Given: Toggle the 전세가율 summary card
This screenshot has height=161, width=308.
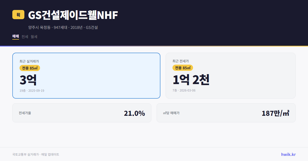Looking at the screenshot, I should coord(82,113).
